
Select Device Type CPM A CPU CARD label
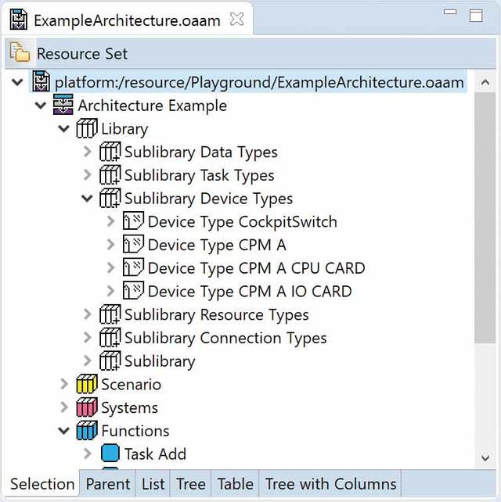(x=257, y=268)
